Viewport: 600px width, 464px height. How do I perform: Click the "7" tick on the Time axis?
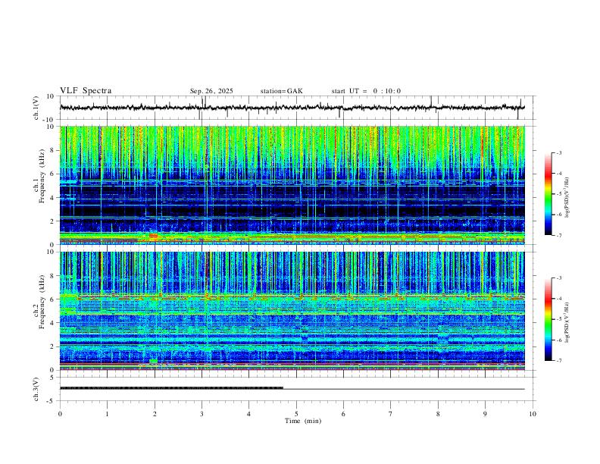[x=391, y=414]
